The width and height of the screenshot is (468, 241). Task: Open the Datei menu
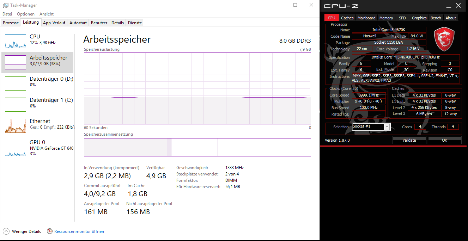[x=7, y=14]
